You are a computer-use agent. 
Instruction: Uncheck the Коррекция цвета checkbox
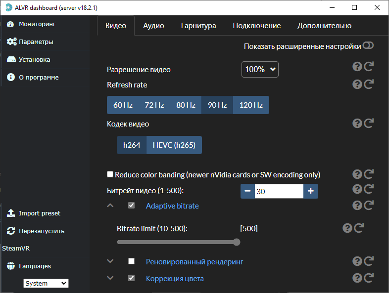[132, 278]
